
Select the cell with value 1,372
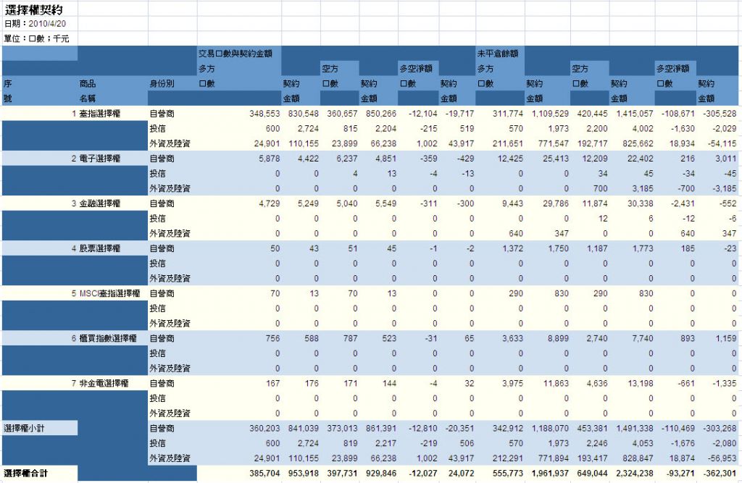(513, 248)
